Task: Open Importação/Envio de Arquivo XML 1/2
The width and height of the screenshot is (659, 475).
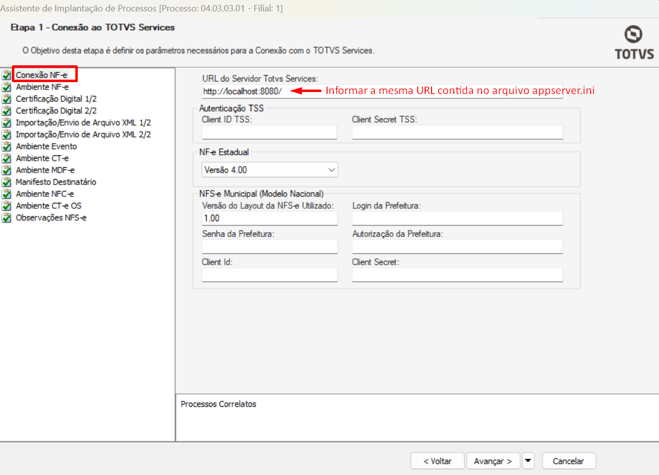Action: [x=83, y=123]
